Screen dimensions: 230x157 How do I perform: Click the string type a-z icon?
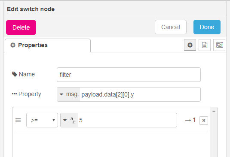tap(73, 120)
